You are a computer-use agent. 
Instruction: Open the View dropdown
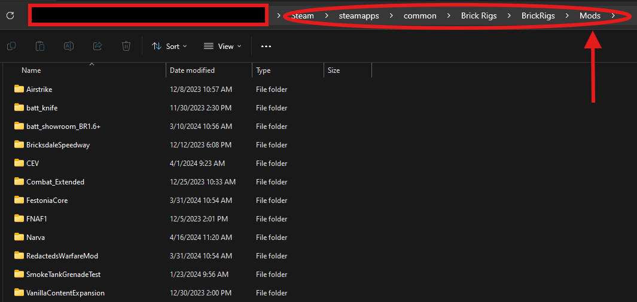click(222, 46)
